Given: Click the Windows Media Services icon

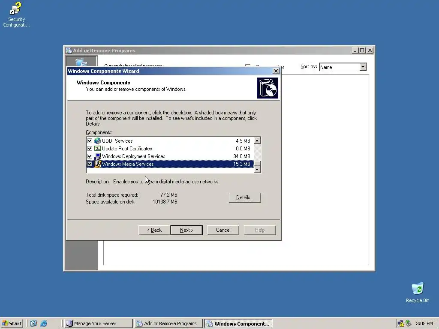Looking at the screenshot, I should coord(97,164).
